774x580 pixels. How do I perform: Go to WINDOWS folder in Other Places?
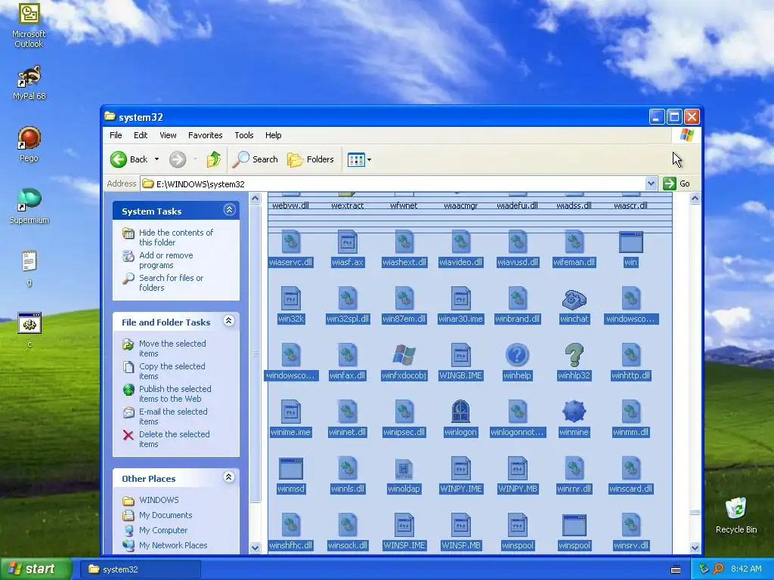[x=159, y=500]
